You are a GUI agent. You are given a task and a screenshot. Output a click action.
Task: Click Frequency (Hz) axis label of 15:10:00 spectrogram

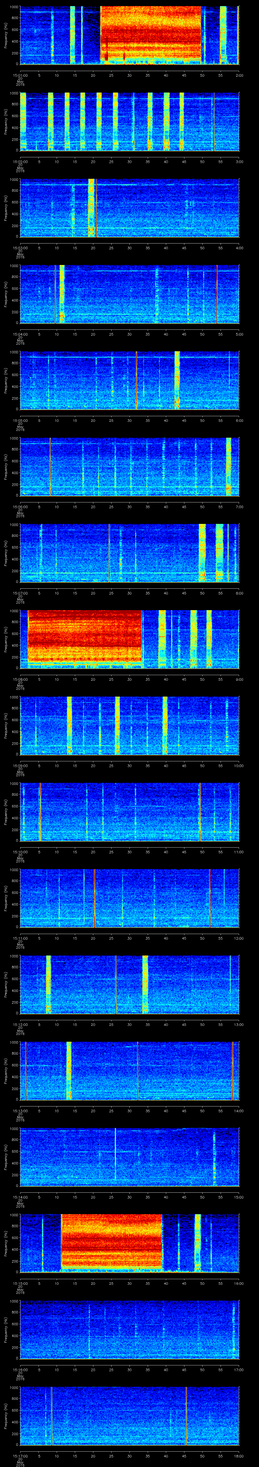pyautogui.click(x=6, y=812)
